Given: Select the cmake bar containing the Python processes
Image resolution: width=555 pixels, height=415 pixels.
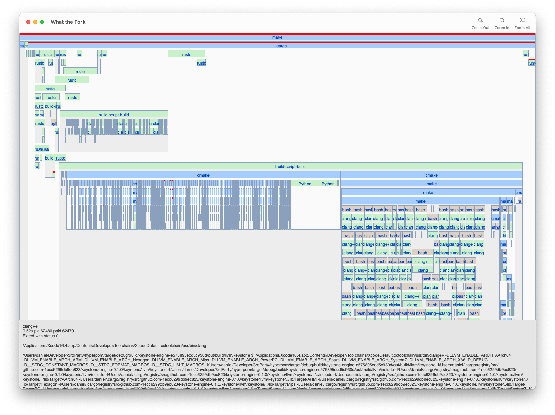Looking at the screenshot, I should tap(203, 175).
